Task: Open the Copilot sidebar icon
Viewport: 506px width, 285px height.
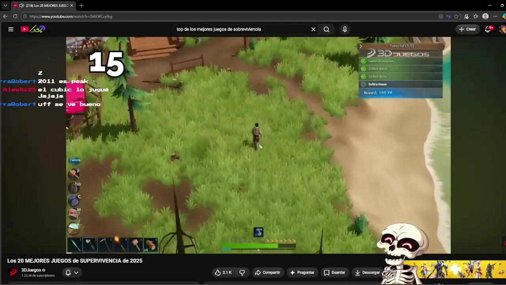Action: pos(504,16)
